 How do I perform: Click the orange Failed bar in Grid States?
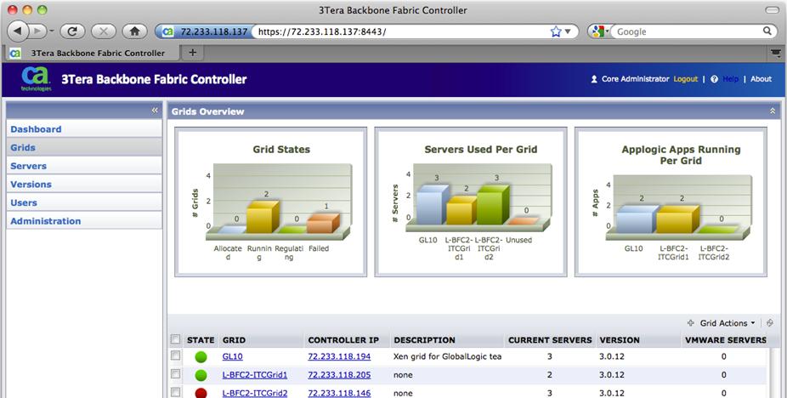pyautogui.click(x=323, y=224)
